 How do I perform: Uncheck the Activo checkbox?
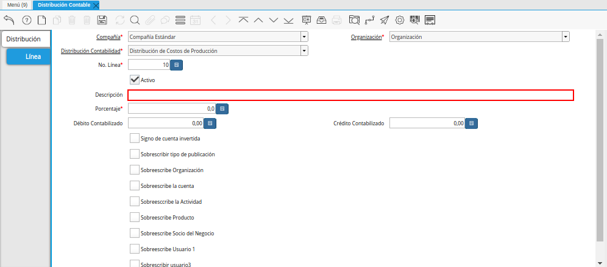tap(135, 80)
